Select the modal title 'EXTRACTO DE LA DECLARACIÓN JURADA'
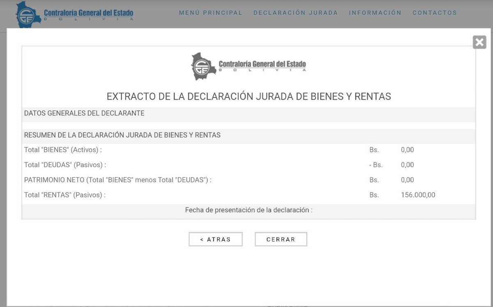 click(x=249, y=96)
